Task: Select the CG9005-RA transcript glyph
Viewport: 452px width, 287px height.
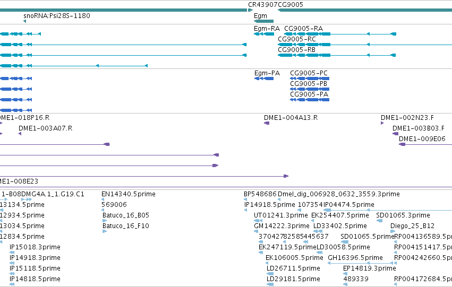Action: tap(340, 34)
